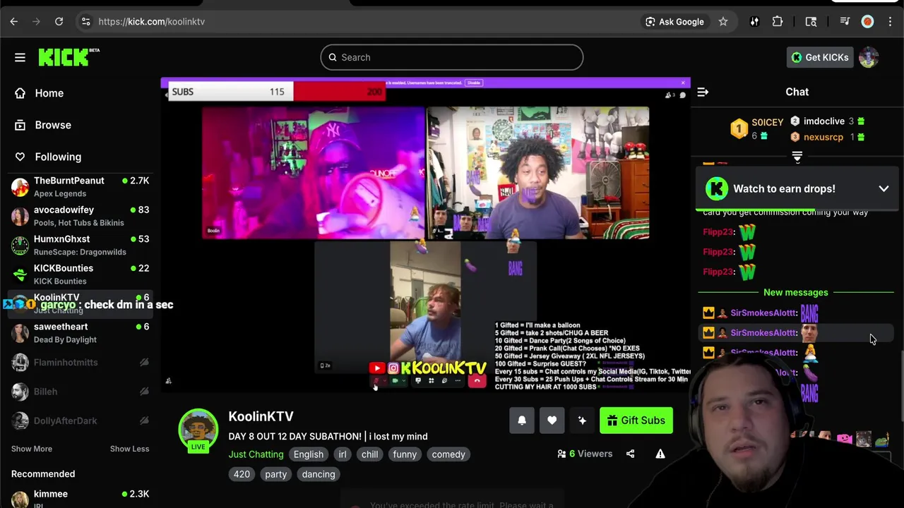Expand the Watch to earn drops panel
The width and height of the screenshot is (904, 508).
coord(884,188)
